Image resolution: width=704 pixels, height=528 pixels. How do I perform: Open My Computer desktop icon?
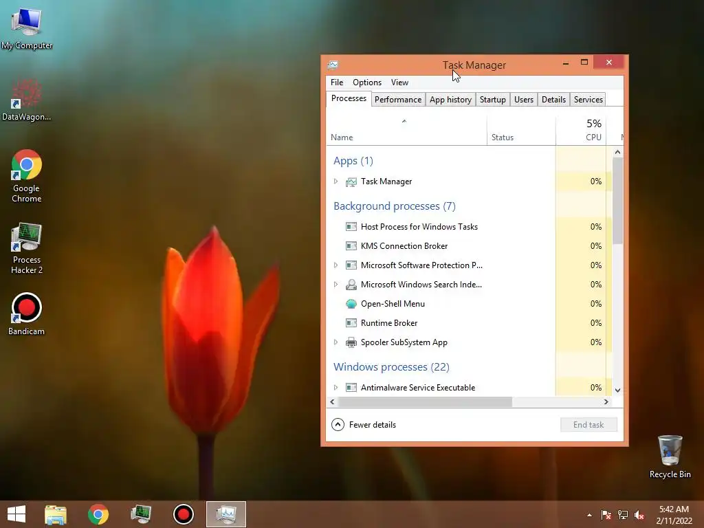click(x=27, y=27)
